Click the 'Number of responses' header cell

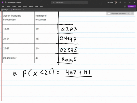pyautogui.click(x=46, y=18)
